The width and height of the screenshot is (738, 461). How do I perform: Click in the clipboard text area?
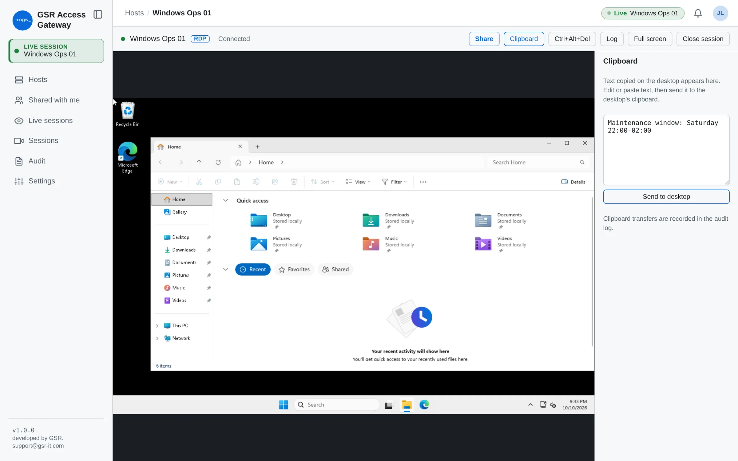pyautogui.click(x=666, y=150)
